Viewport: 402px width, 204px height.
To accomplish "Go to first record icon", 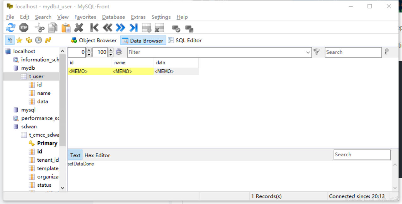I will tap(94, 28).
